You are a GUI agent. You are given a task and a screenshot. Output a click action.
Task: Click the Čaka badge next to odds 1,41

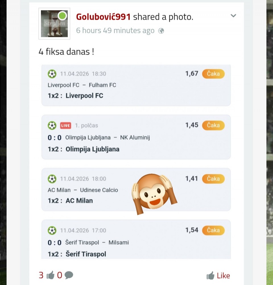(x=213, y=179)
